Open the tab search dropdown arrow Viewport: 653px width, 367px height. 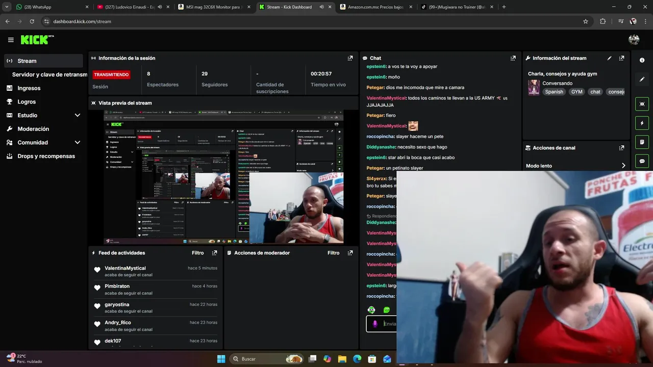click(7, 7)
